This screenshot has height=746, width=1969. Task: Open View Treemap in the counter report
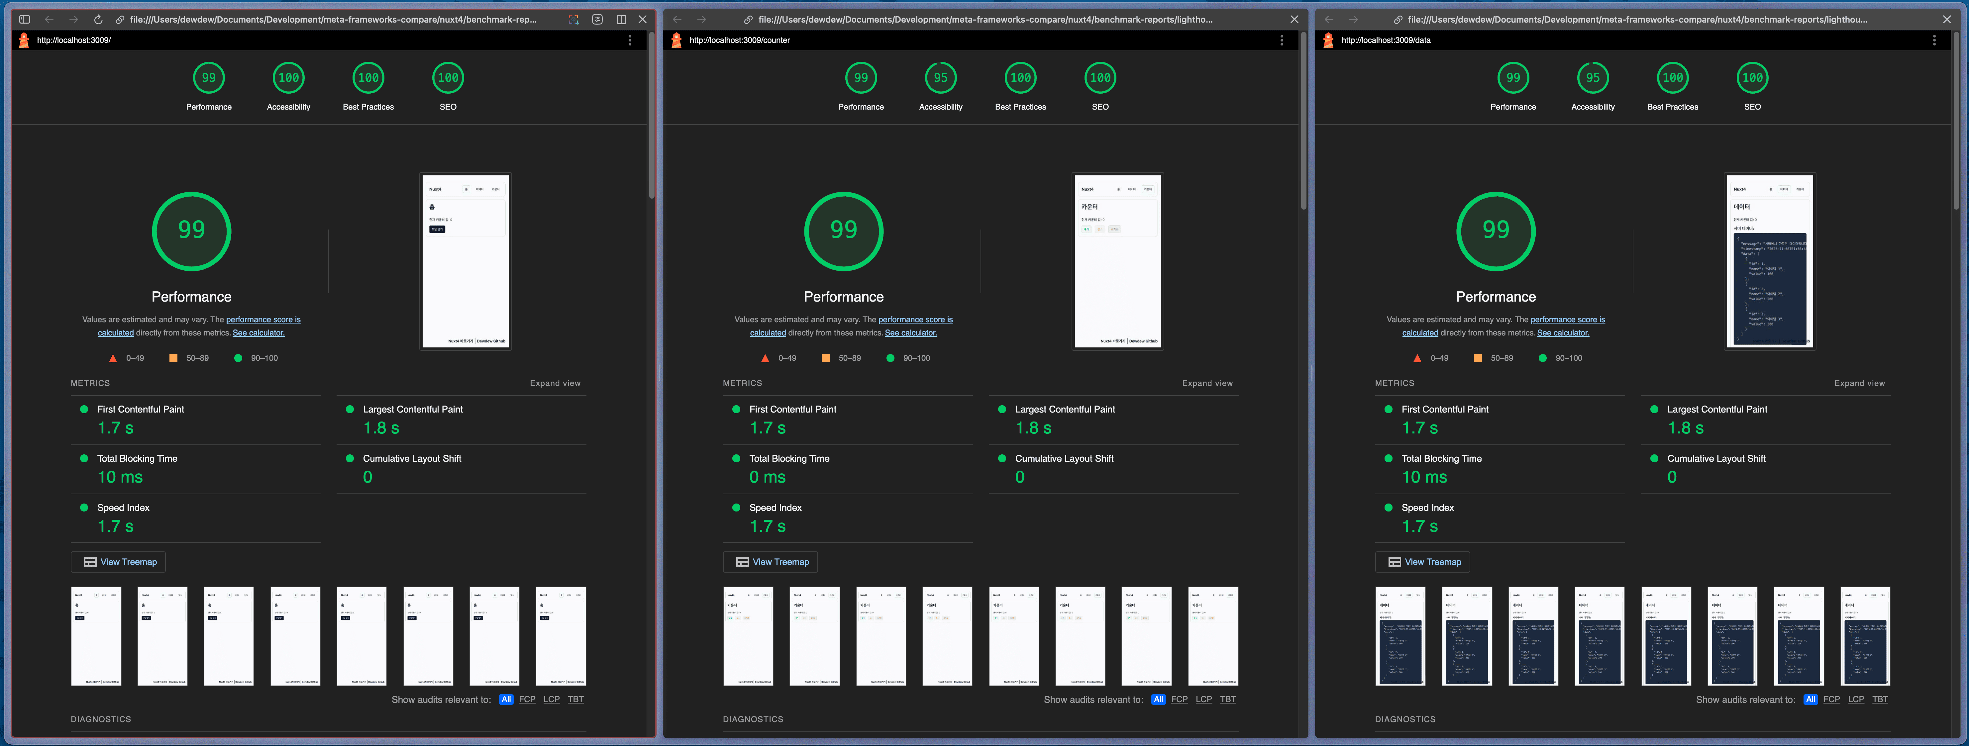(771, 562)
